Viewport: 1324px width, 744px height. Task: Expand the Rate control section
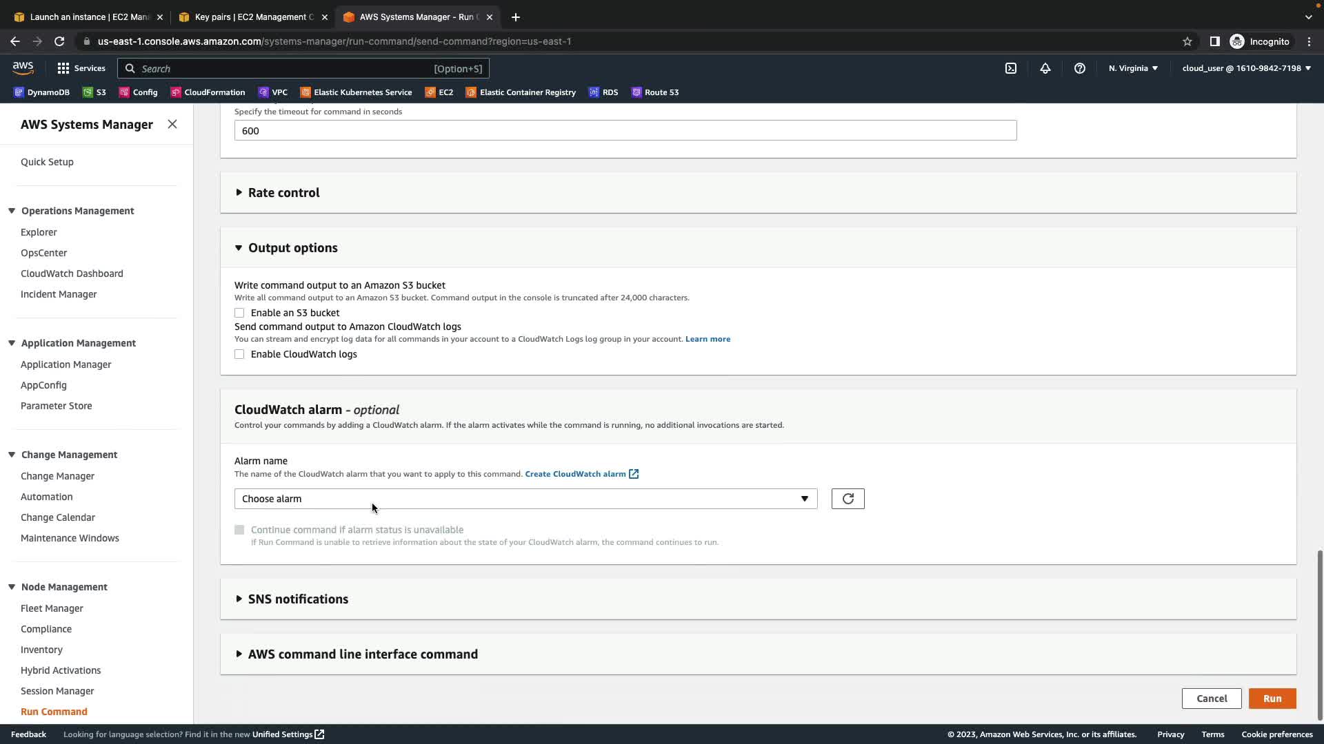pos(283,192)
